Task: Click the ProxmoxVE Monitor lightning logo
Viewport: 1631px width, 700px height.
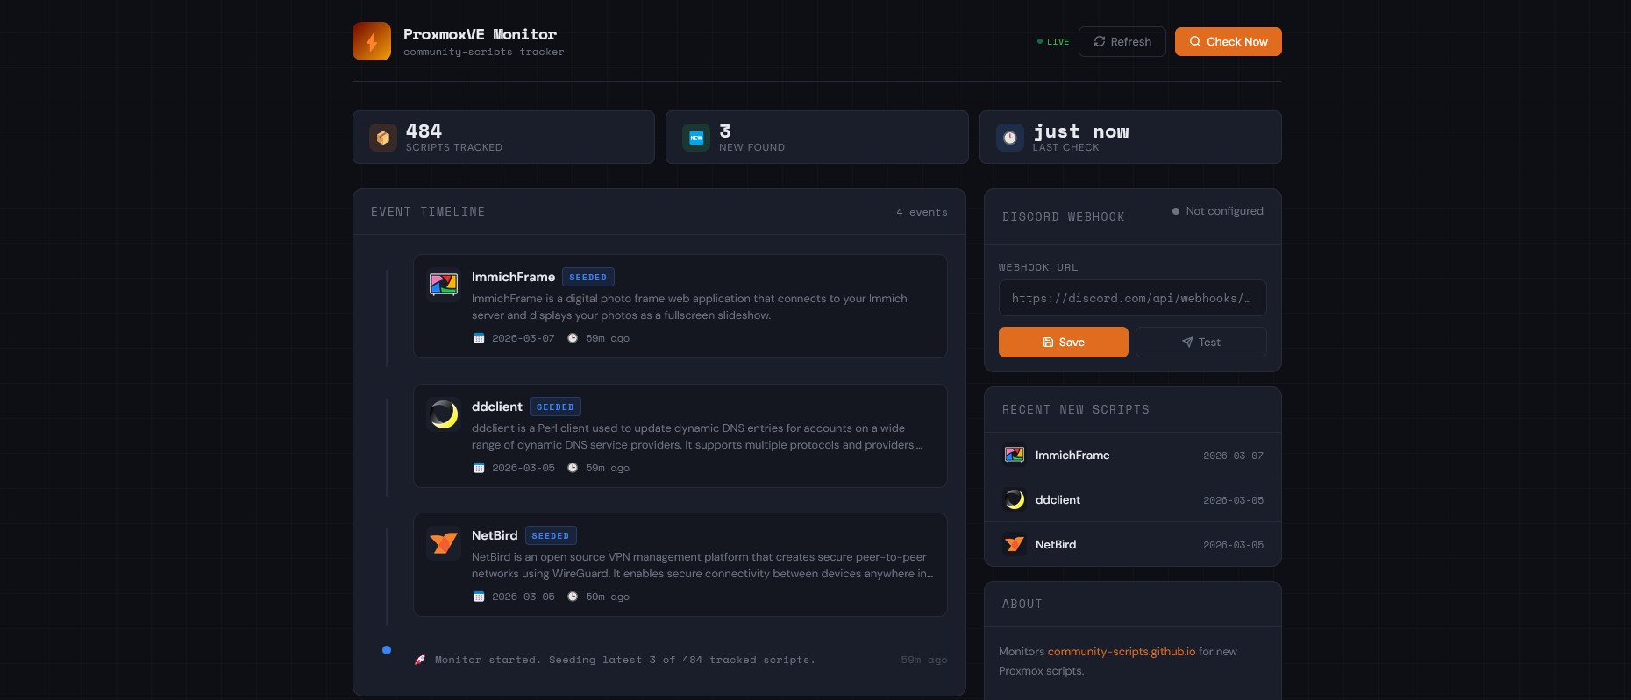Action: point(372,41)
